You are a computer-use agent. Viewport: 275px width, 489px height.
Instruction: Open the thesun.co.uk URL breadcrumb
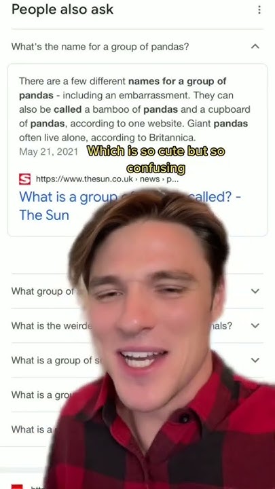(x=107, y=179)
